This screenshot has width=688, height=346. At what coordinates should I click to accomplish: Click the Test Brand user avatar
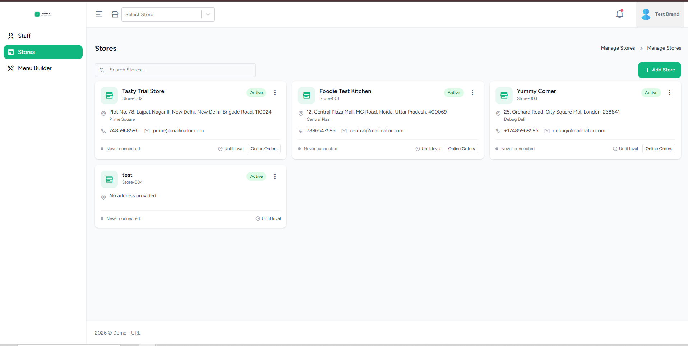(646, 14)
